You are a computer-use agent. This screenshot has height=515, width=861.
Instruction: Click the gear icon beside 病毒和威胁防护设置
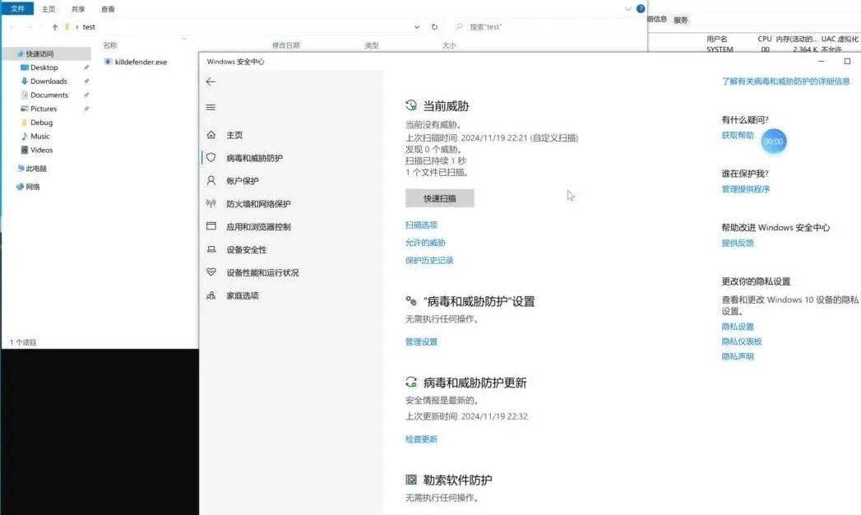click(411, 301)
